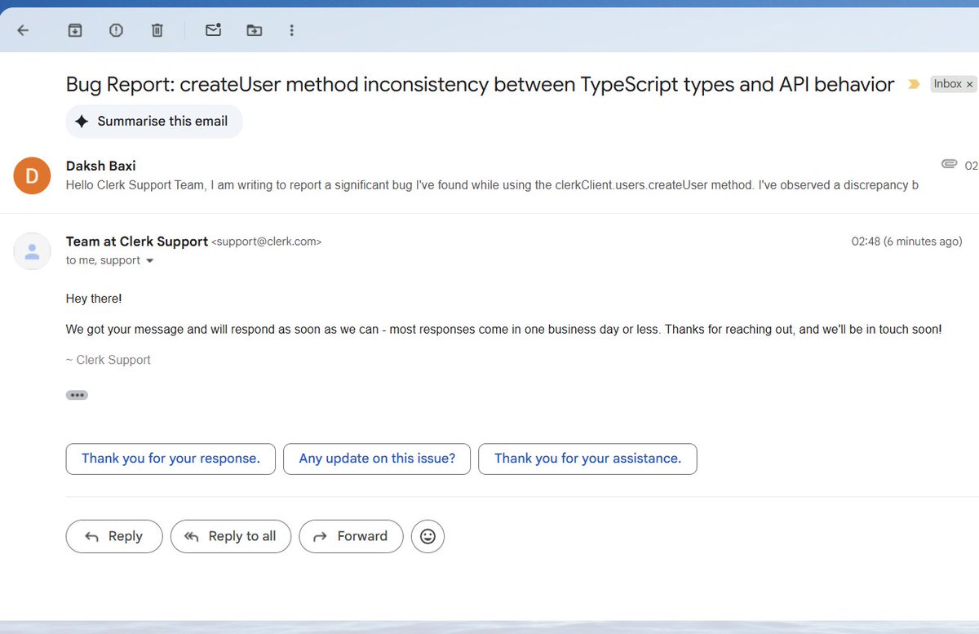Add an emoji reaction with smiley button
Viewport: 979px width, 634px height.
point(427,536)
